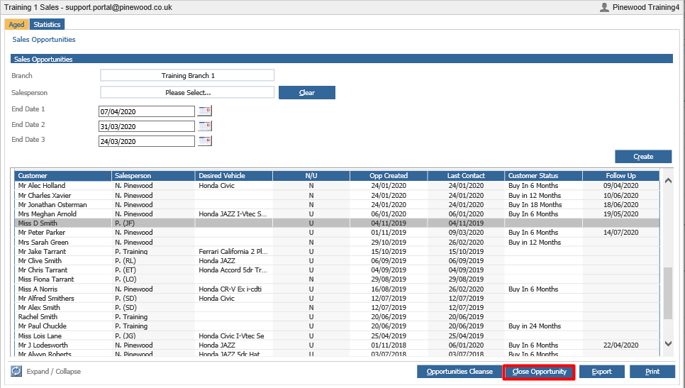
Task: Click the Honda Accord 5dr Tr... cell
Action: coord(233,270)
